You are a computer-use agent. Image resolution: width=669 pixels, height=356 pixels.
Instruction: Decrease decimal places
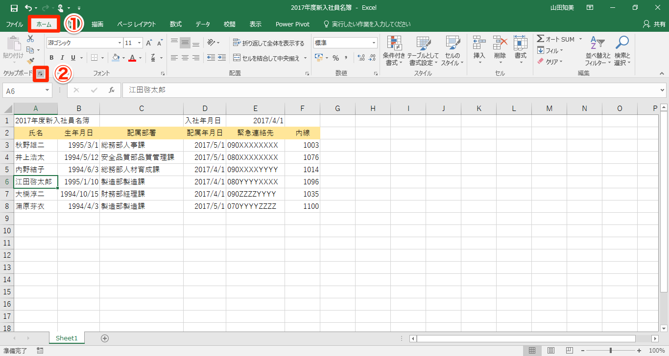[372, 58]
